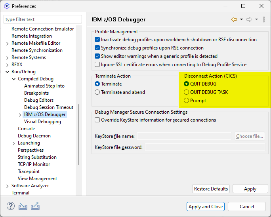Select the Prompt disconnect action

pyautogui.click(x=186, y=101)
